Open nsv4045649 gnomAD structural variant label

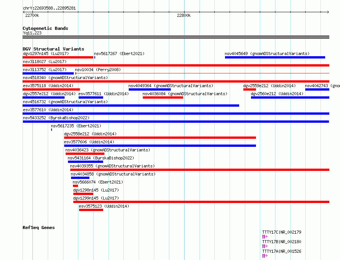(267, 54)
